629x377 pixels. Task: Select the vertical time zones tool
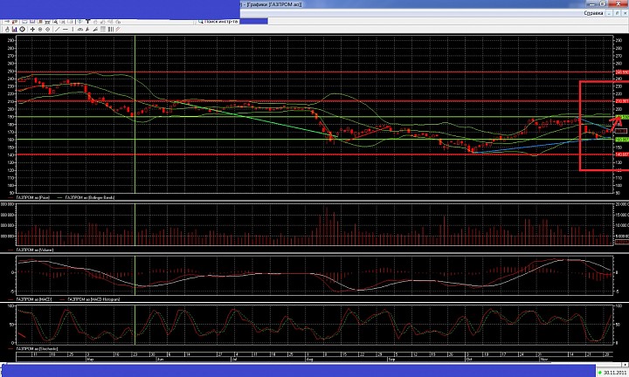(111, 30)
